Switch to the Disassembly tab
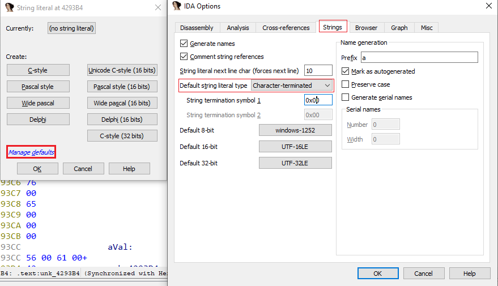Viewport: 498px width, 286px height. coord(197,28)
